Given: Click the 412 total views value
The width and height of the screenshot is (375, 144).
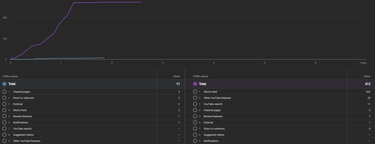Looking at the screenshot, I should tap(367, 84).
